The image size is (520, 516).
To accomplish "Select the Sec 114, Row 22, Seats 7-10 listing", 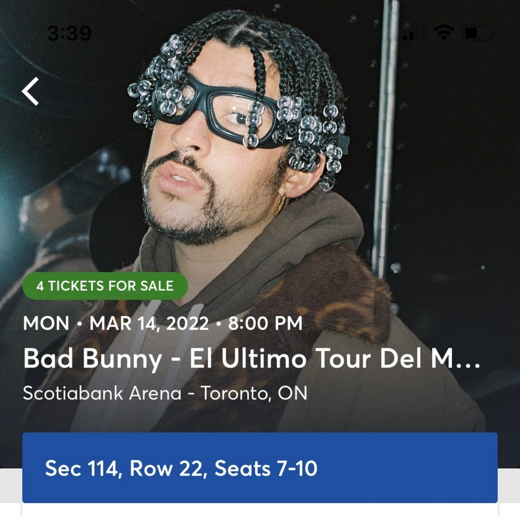I will [260, 468].
